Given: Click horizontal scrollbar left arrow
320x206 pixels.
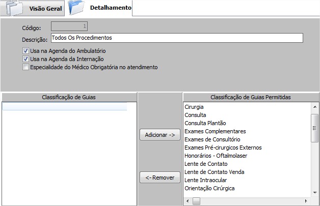Looking at the screenshot, I should tap(187, 201).
